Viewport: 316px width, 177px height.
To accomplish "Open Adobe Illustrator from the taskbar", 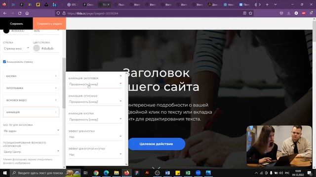I will 147,173.
